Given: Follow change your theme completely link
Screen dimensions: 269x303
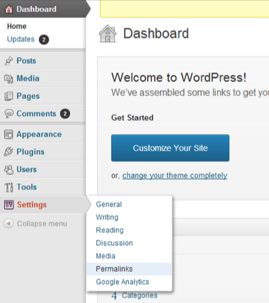Looking at the screenshot, I should pos(175,176).
